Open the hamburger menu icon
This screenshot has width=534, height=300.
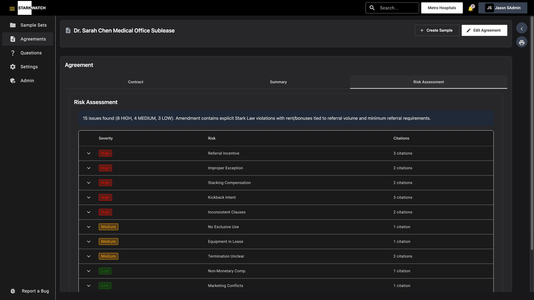[x=12, y=9]
